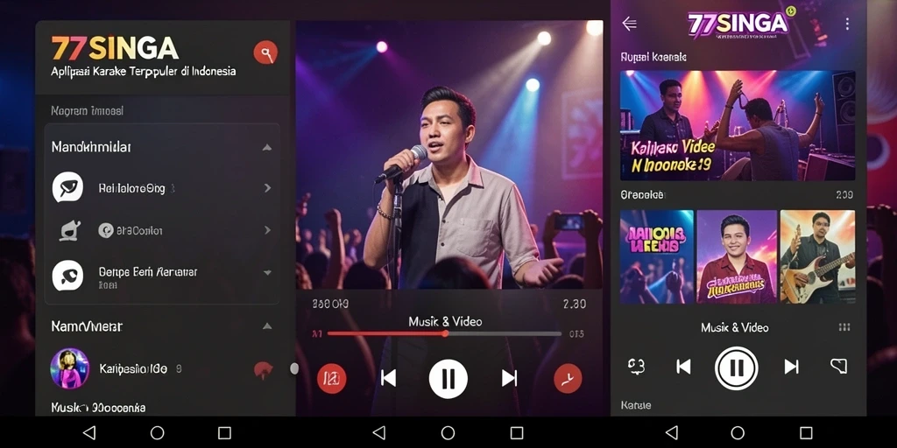Click the progress bar under Musik & Video

444,333
